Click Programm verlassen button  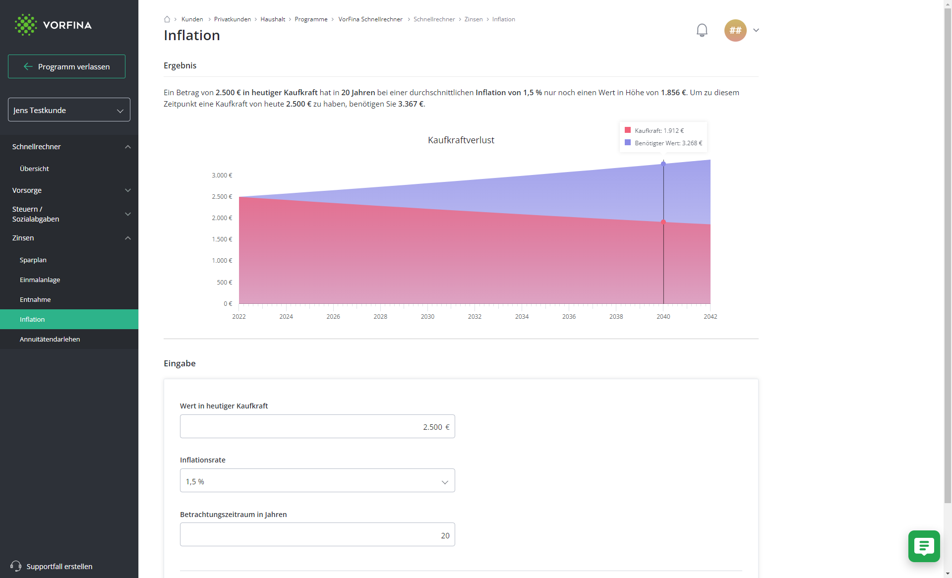point(66,66)
